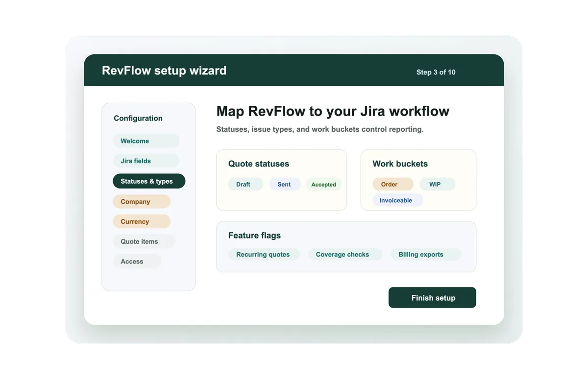Toggle the Billing exports feature flag
Screen dimensions: 588x379
pyautogui.click(x=426, y=255)
